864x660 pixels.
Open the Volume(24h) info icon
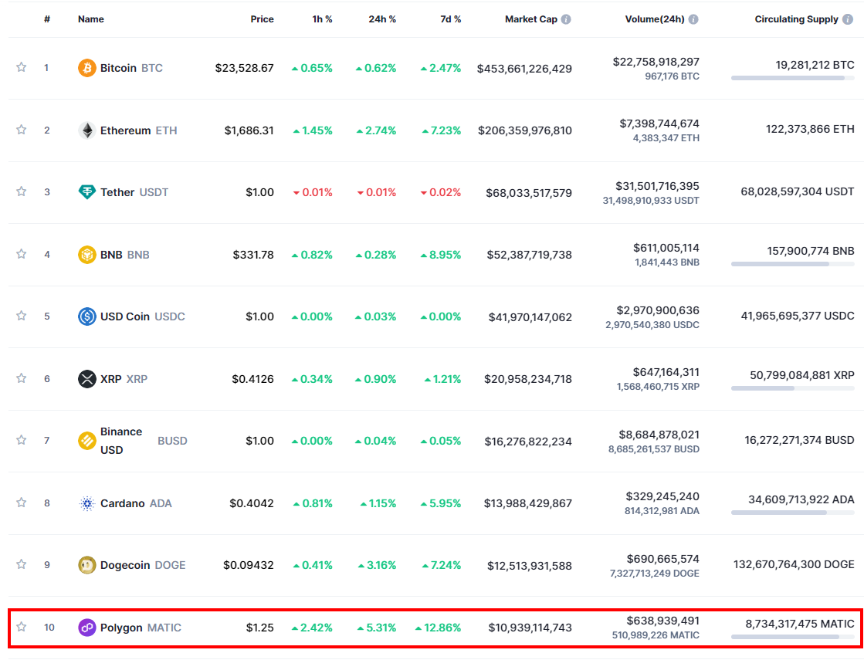click(693, 19)
